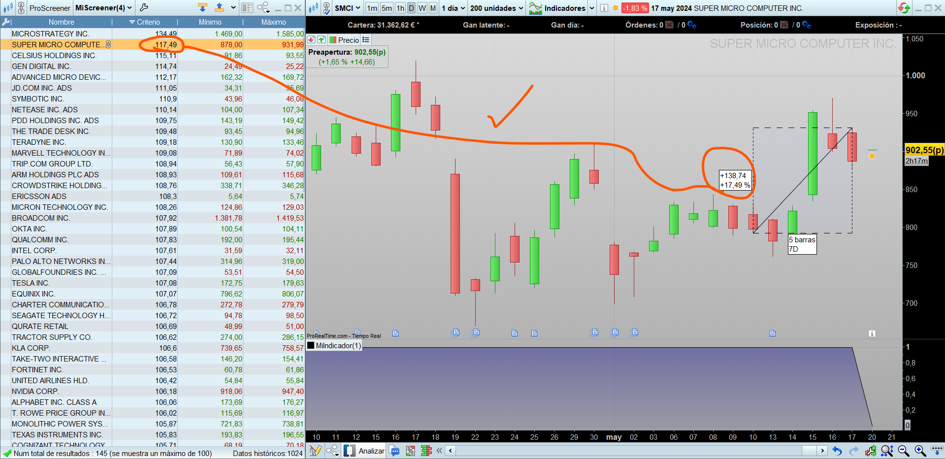Click the MiIndicador(1) black color swatch

point(311,346)
